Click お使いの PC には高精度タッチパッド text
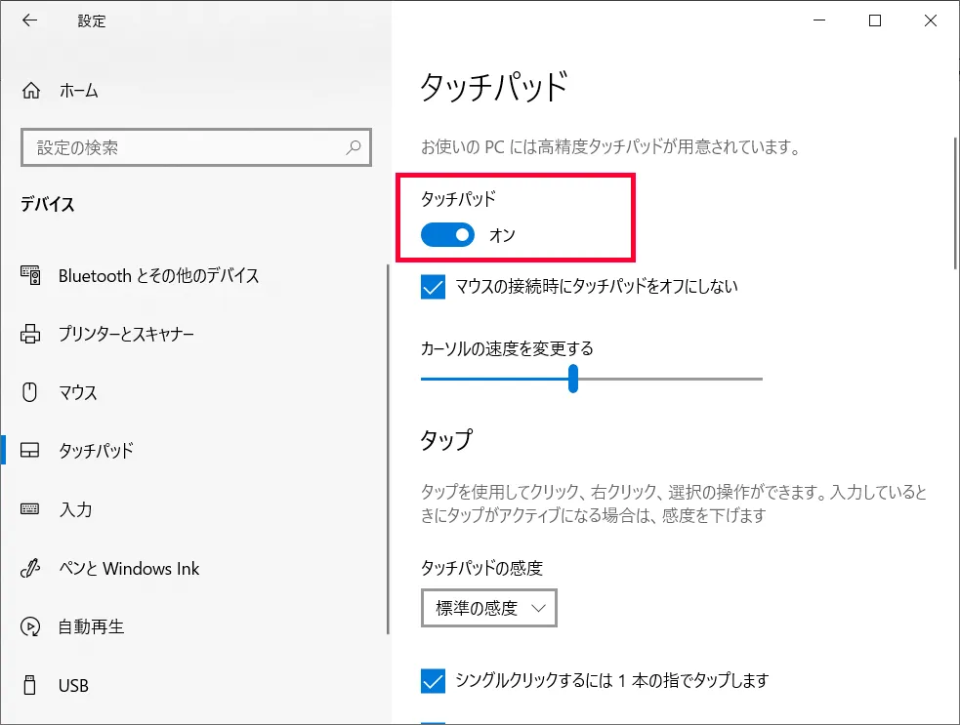The height and width of the screenshot is (725, 960). coord(610,146)
